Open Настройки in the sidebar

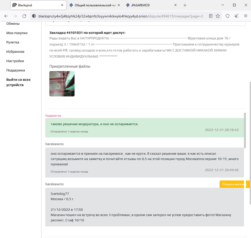(x=15, y=61)
